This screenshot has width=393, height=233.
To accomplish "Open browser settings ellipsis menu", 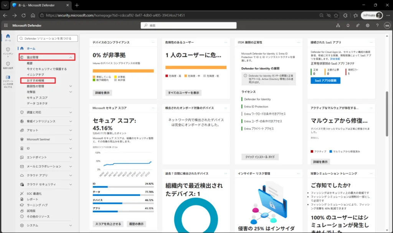I will (x=388, y=15).
